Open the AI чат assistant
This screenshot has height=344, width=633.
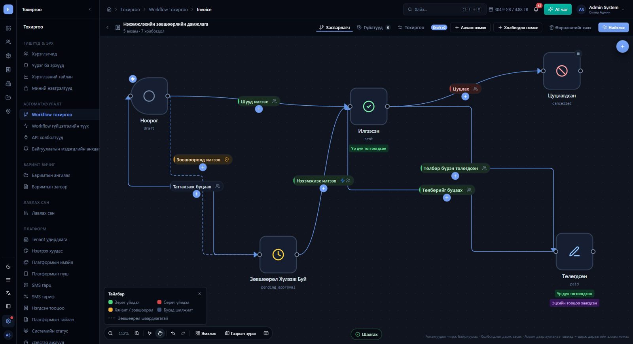(x=558, y=9)
